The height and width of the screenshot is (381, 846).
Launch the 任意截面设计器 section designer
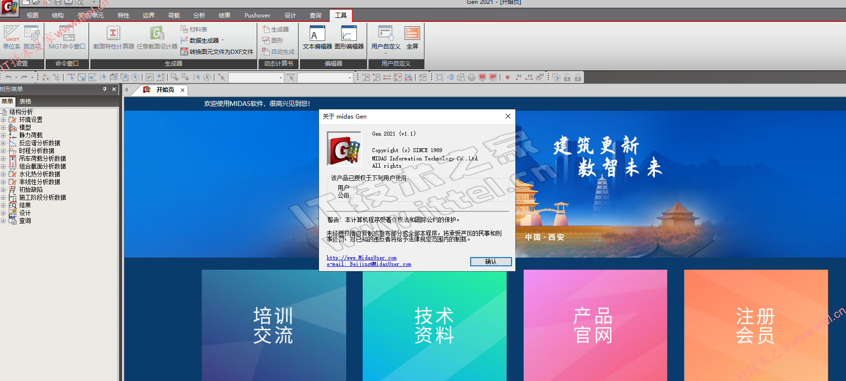point(157,38)
